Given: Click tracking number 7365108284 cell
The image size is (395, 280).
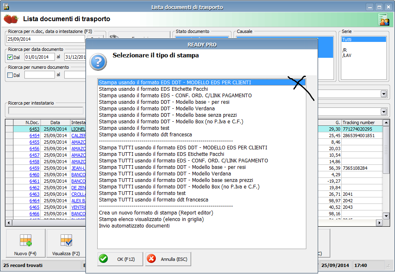Looking at the screenshot, I should [x=362, y=168].
